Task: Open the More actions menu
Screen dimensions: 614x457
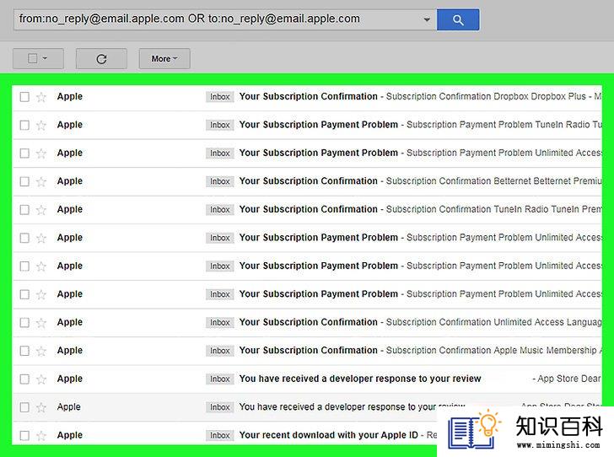Action: [164, 59]
